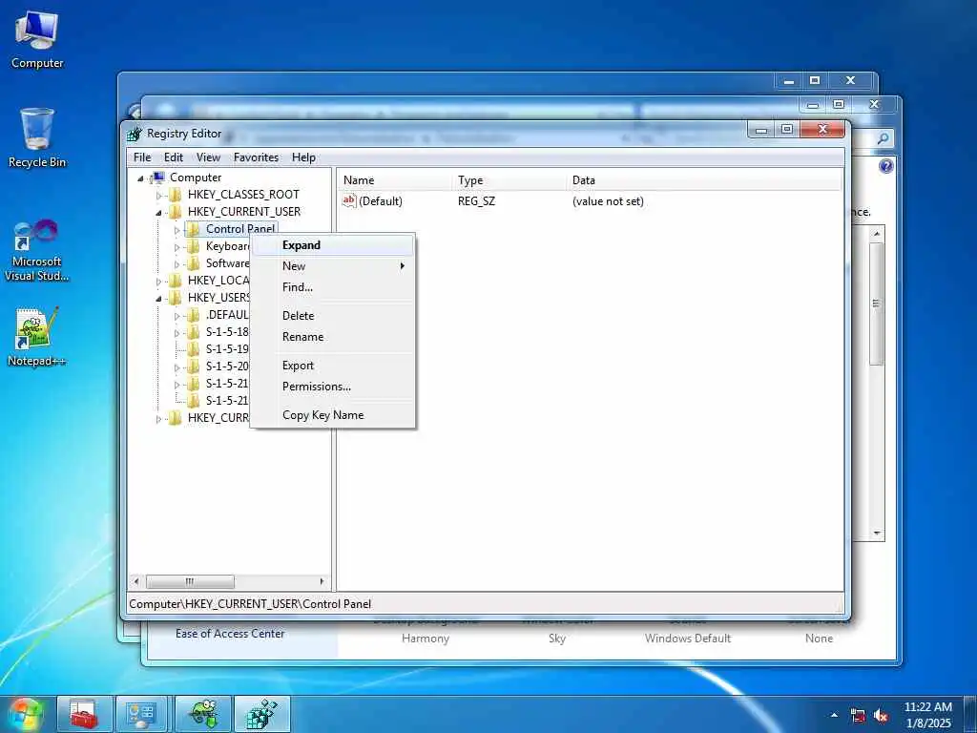The height and width of the screenshot is (733, 977).
Task: Expand arrow beside Software key
Action: point(177,264)
